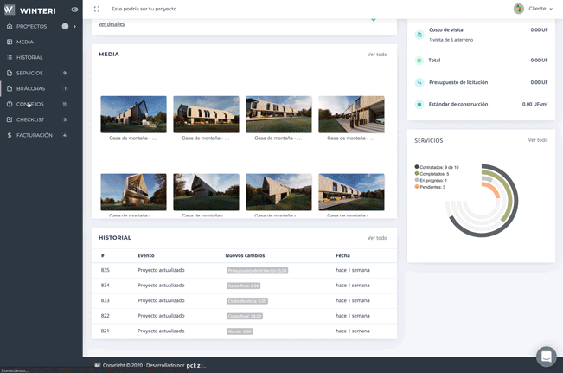Click the Presupuesto de licitación icon

(x=419, y=83)
